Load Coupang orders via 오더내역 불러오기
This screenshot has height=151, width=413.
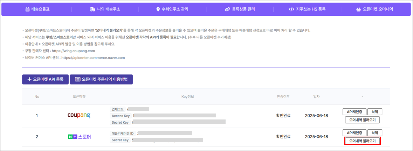click(362, 120)
